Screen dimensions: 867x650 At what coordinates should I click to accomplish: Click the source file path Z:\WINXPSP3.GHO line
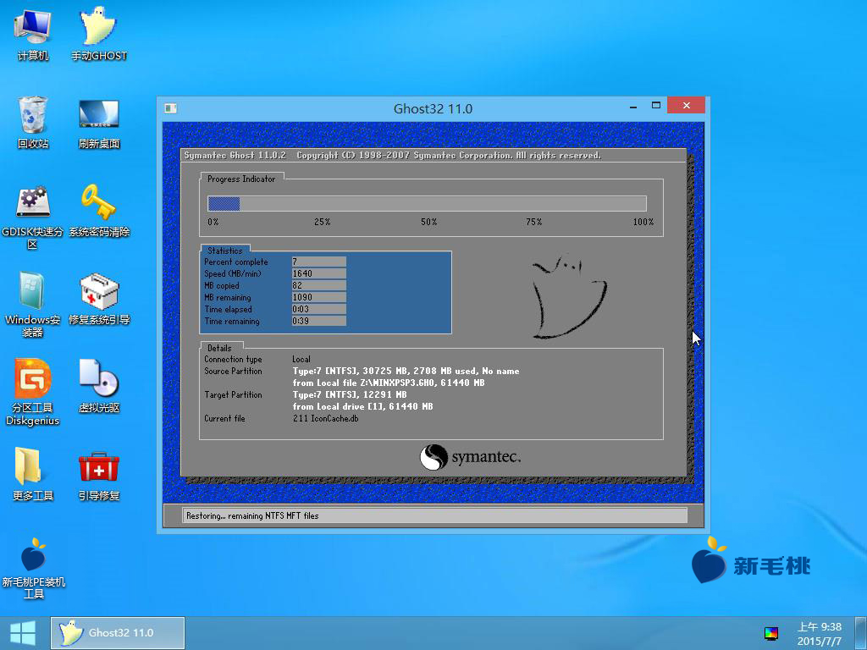(388, 383)
